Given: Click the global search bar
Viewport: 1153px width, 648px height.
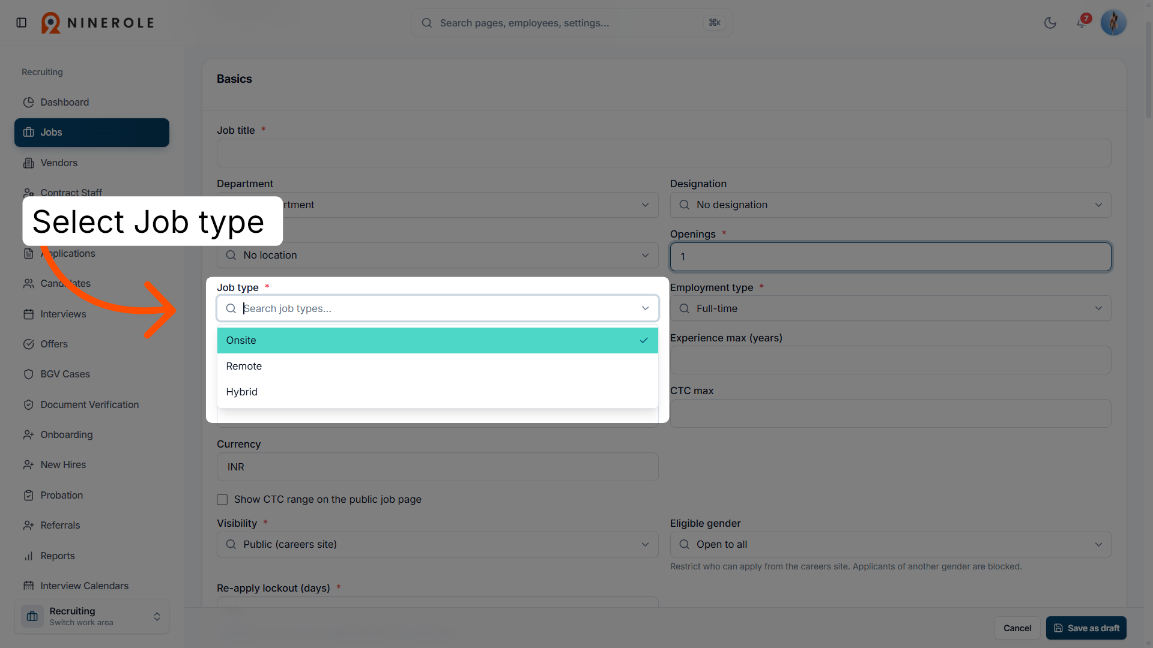Looking at the screenshot, I should click(572, 23).
